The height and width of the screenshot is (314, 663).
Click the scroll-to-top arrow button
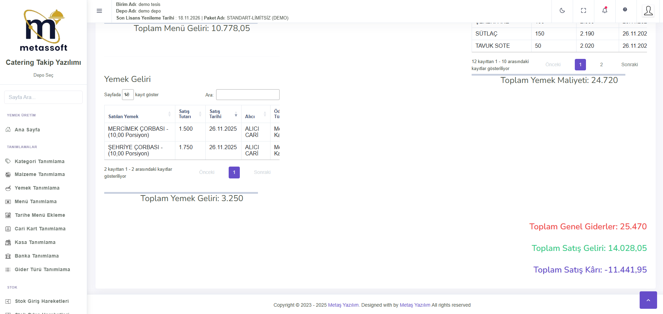pos(648,300)
